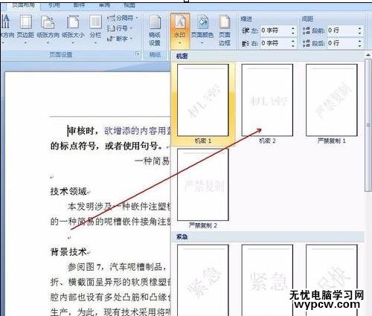This screenshot has height=316, width=372.
Task: Select the 严禁复制 2 watermark thumbnail
Action: (203, 184)
